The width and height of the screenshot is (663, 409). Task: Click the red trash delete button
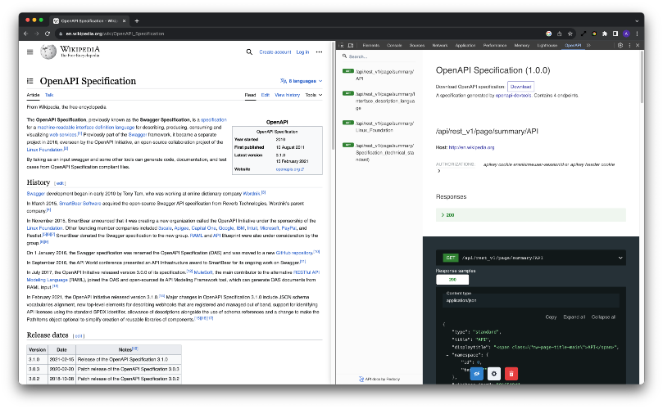pos(511,374)
